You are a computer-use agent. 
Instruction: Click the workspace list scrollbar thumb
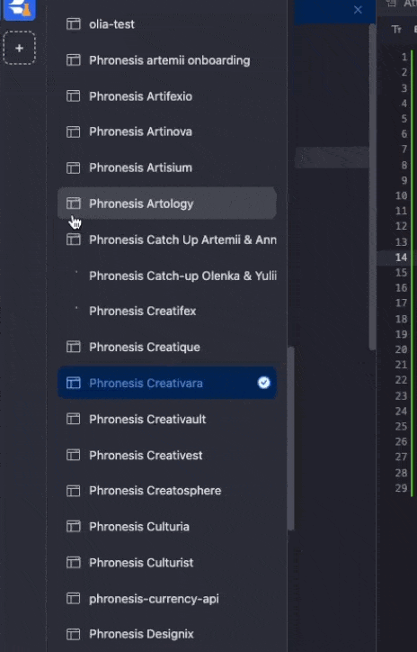[x=291, y=439]
